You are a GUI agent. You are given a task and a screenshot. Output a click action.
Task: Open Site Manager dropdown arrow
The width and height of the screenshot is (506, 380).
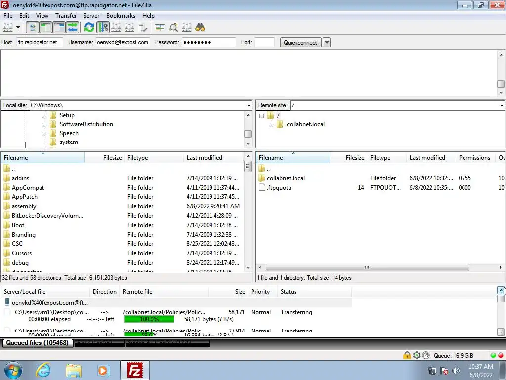point(18,28)
